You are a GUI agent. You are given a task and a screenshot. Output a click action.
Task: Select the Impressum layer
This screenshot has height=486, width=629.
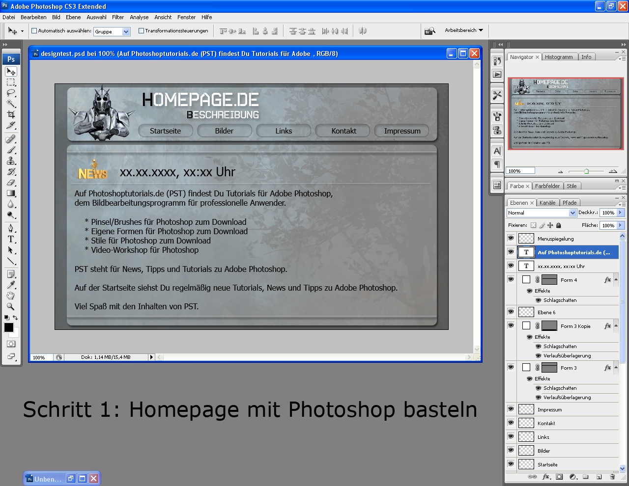[x=549, y=409]
